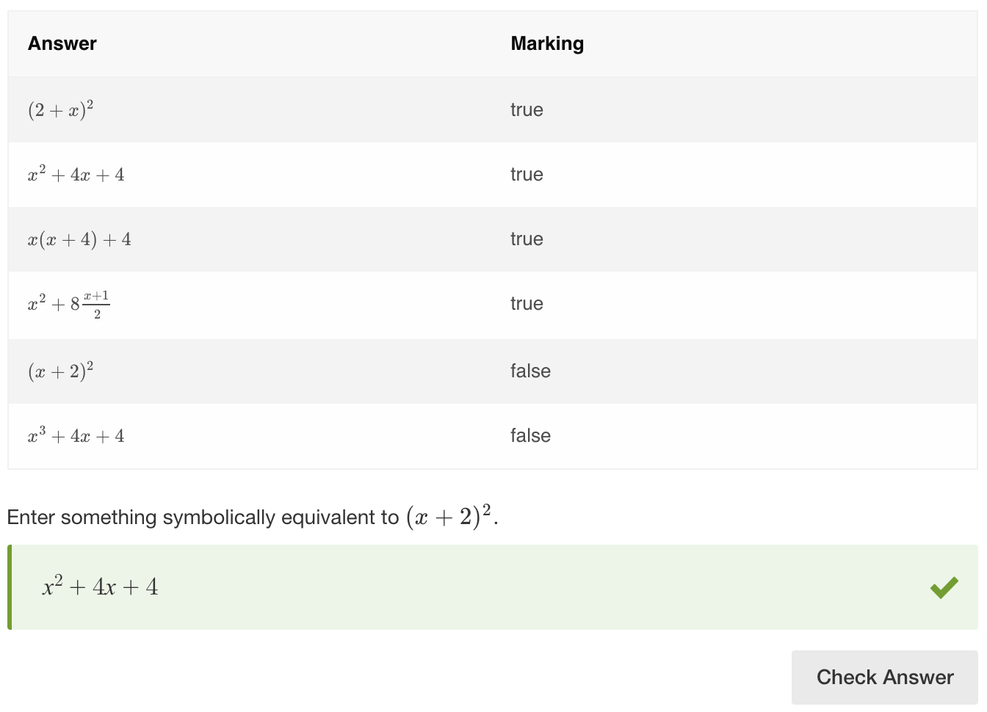Click the Check Answer button
The width and height of the screenshot is (987, 712).
tap(884, 677)
